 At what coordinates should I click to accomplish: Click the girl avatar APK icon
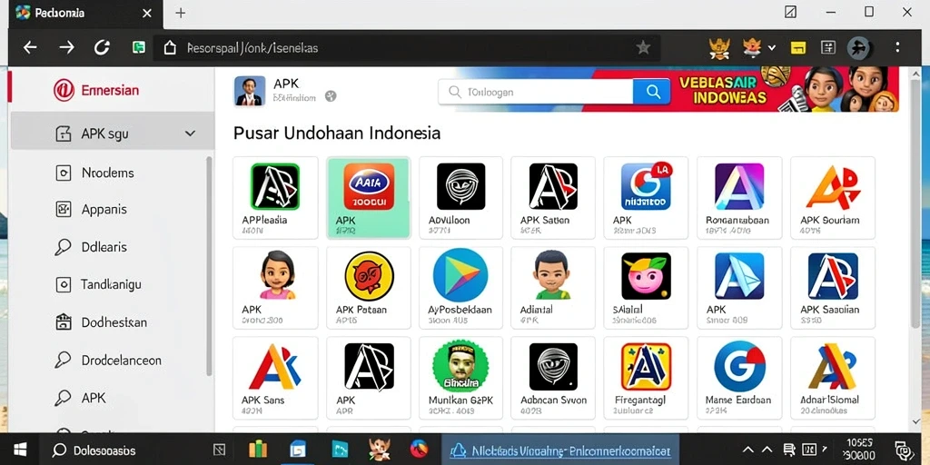click(277, 274)
